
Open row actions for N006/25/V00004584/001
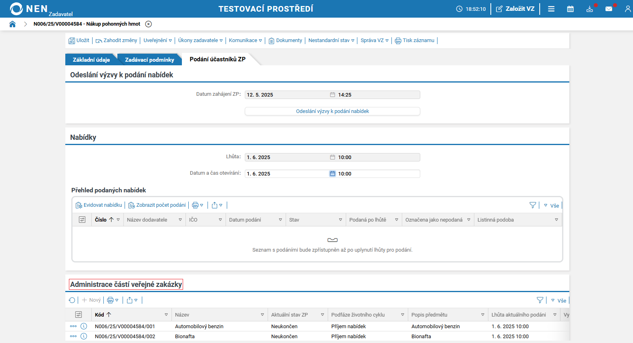[73, 327]
